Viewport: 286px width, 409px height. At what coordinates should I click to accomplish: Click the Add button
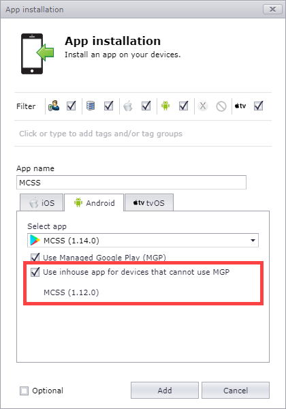(165, 391)
